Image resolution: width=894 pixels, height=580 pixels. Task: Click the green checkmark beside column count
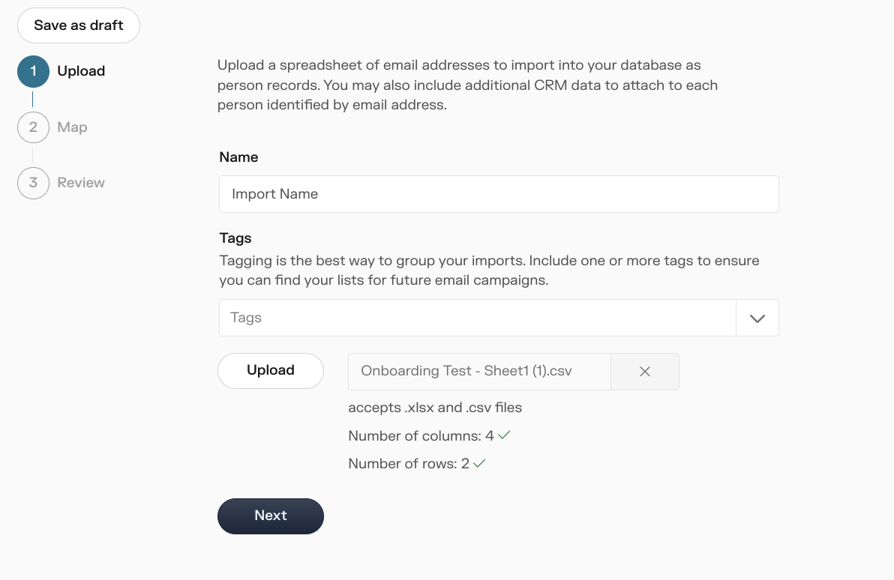click(x=504, y=435)
